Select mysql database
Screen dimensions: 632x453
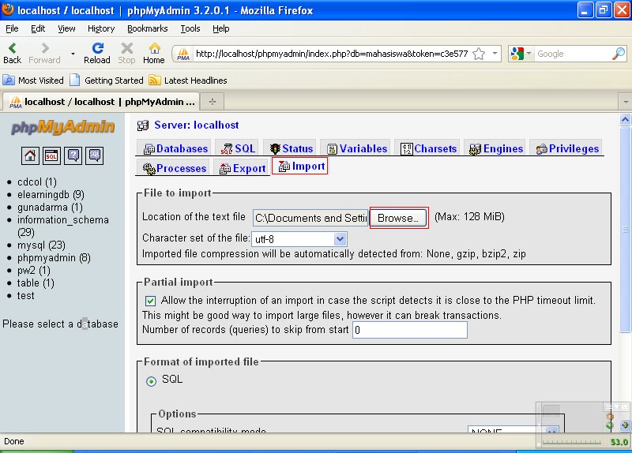[x=41, y=245]
